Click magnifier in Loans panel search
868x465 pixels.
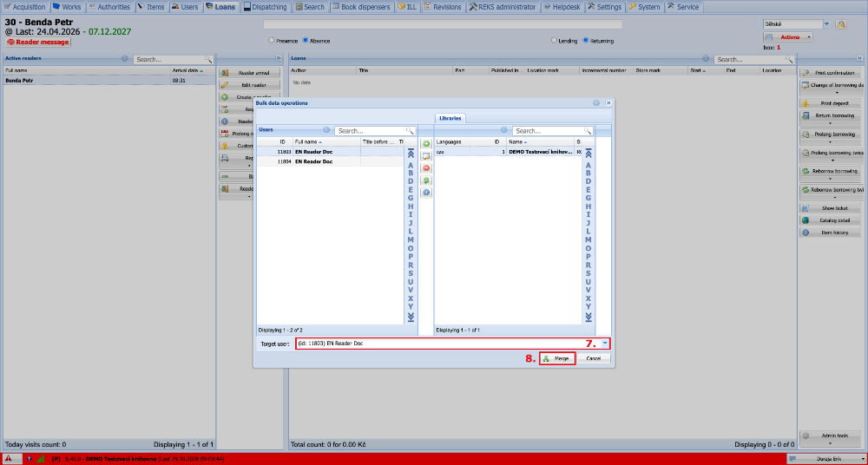(x=788, y=59)
